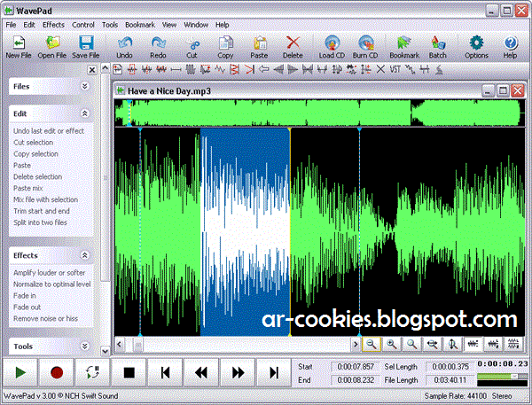Click the Start time field 0:00:07.857
The image size is (532, 405).
point(356,367)
